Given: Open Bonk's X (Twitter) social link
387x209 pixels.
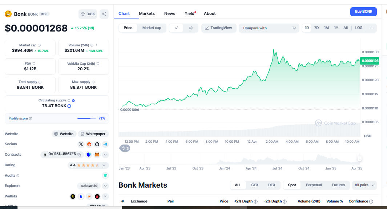Looking at the screenshot, I should tap(81, 144).
